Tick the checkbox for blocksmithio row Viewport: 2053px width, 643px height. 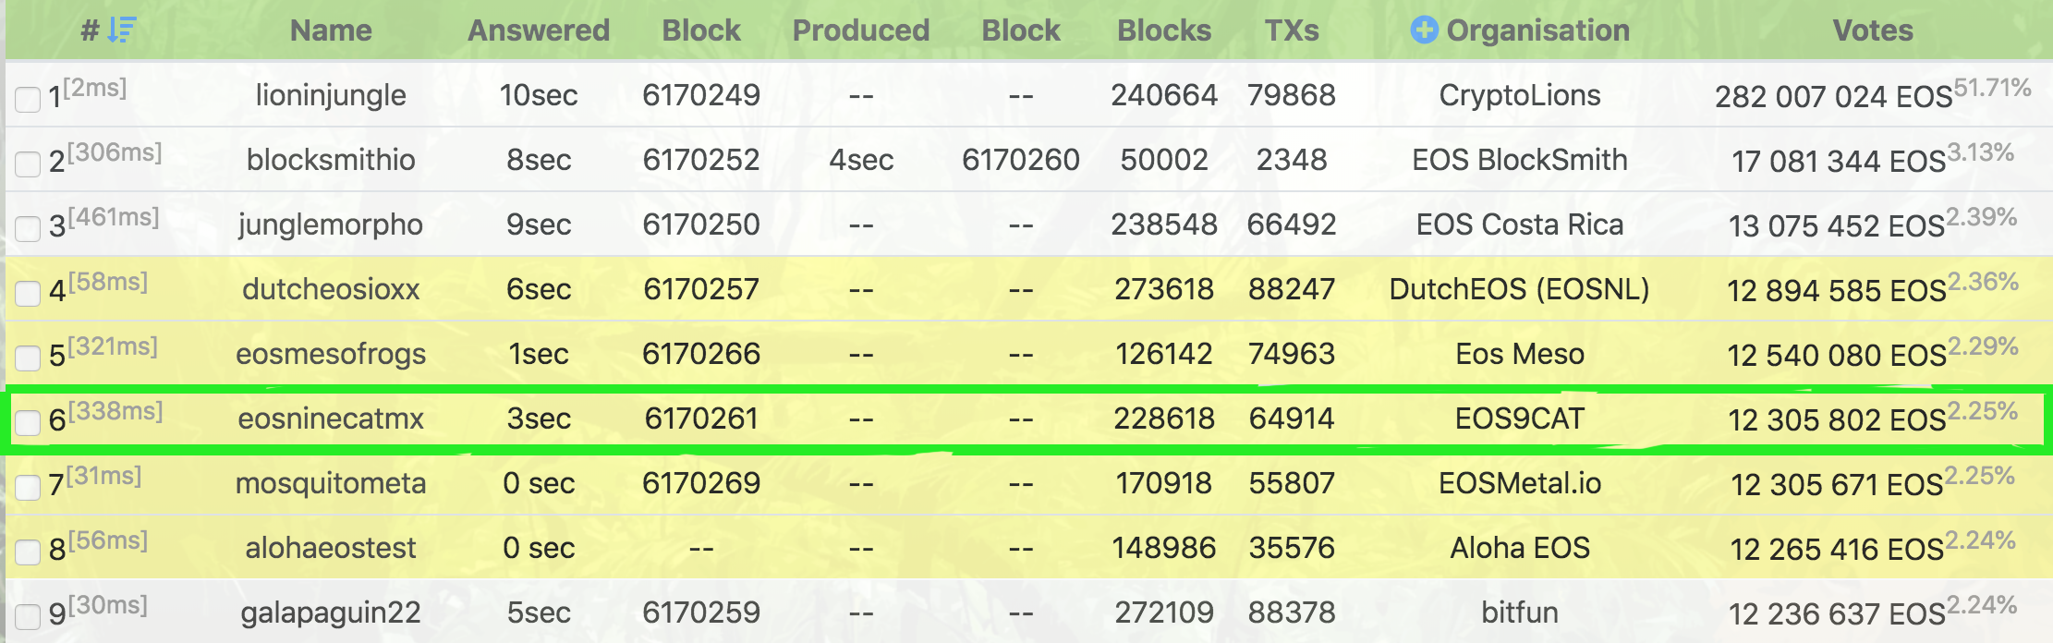tap(28, 164)
